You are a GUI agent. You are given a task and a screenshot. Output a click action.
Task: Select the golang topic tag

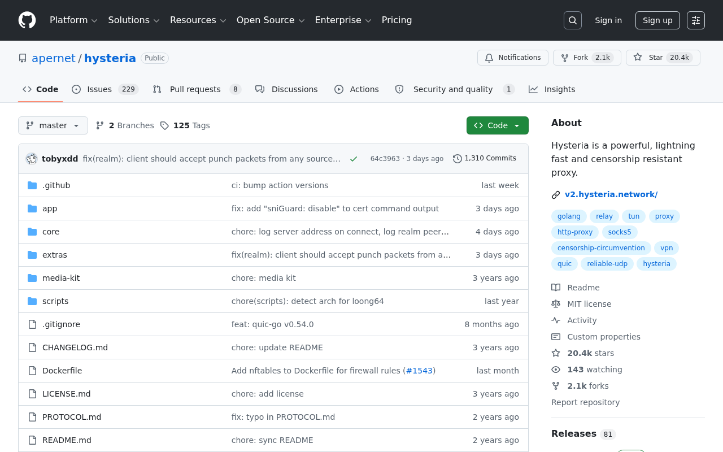569,216
